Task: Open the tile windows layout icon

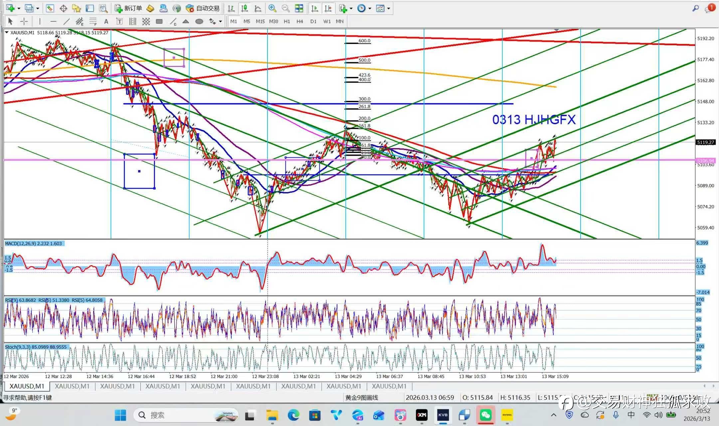Action: coord(299,8)
